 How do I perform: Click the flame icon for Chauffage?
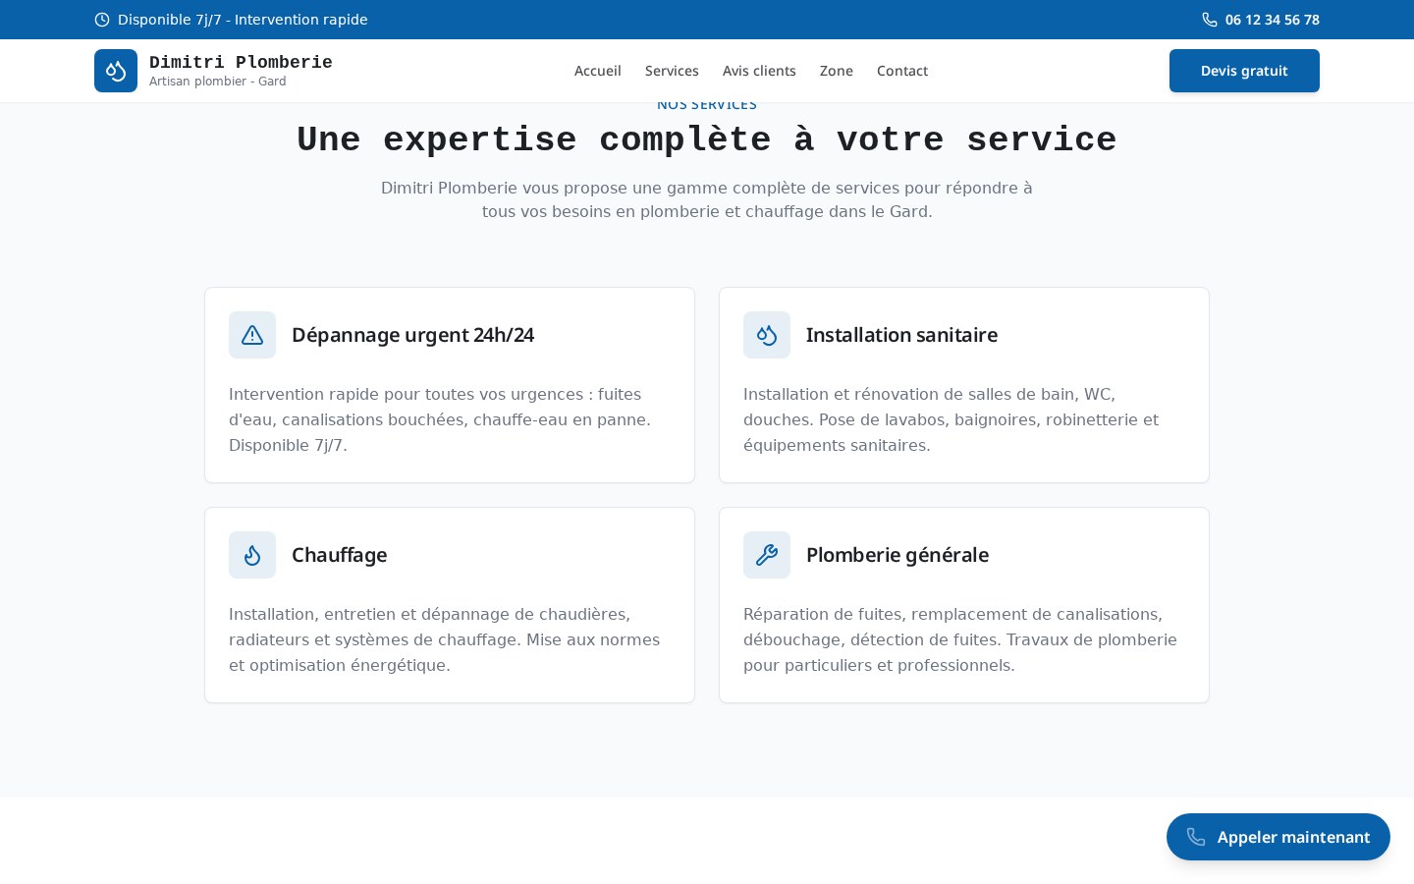coord(252,555)
